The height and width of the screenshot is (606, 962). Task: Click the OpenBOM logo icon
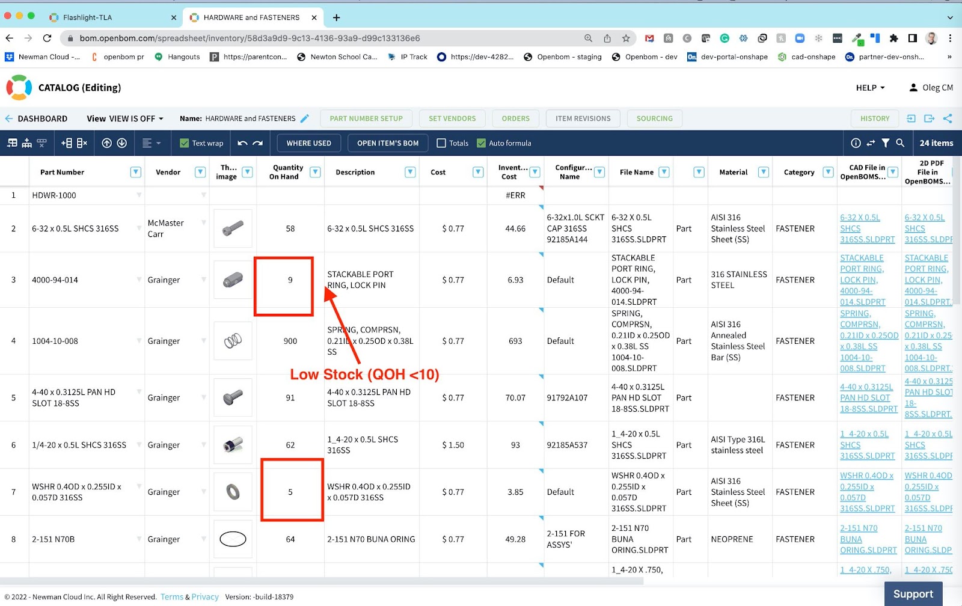19,87
